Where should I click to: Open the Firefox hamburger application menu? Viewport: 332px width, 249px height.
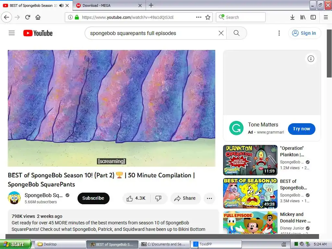coord(326,17)
